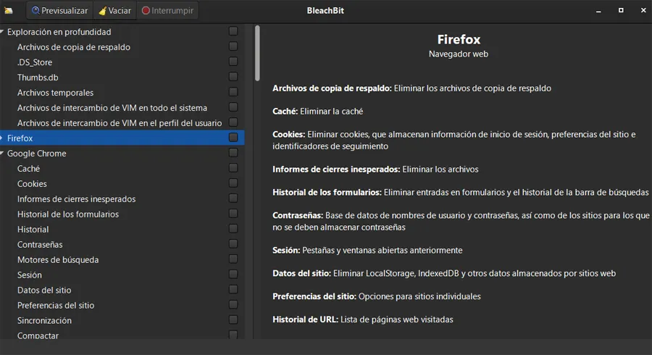Expand the Firefox tree group
The height and width of the screenshot is (355, 652).
point(2,138)
